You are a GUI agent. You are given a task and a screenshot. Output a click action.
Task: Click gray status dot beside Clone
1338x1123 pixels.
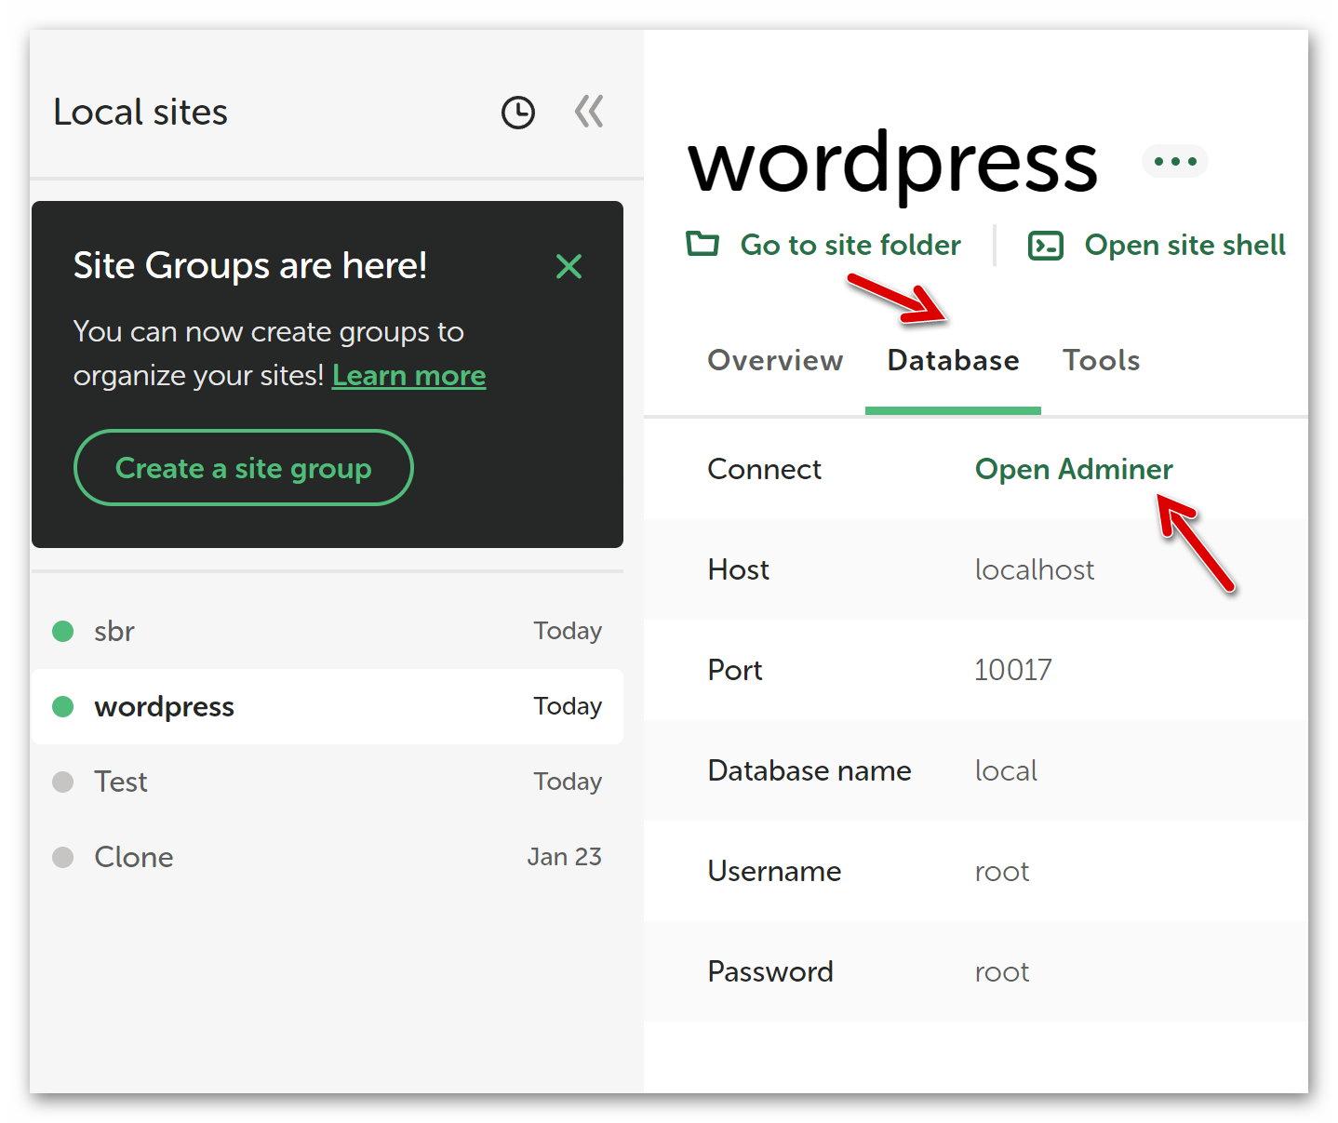click(x=63, y=857)
